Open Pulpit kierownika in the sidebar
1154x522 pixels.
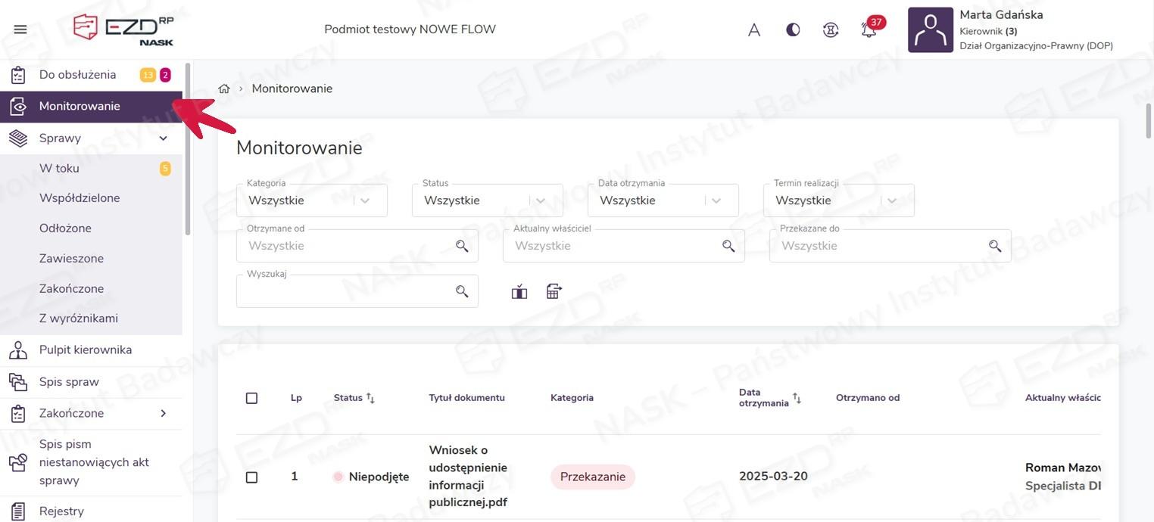[x=85, y=350]
